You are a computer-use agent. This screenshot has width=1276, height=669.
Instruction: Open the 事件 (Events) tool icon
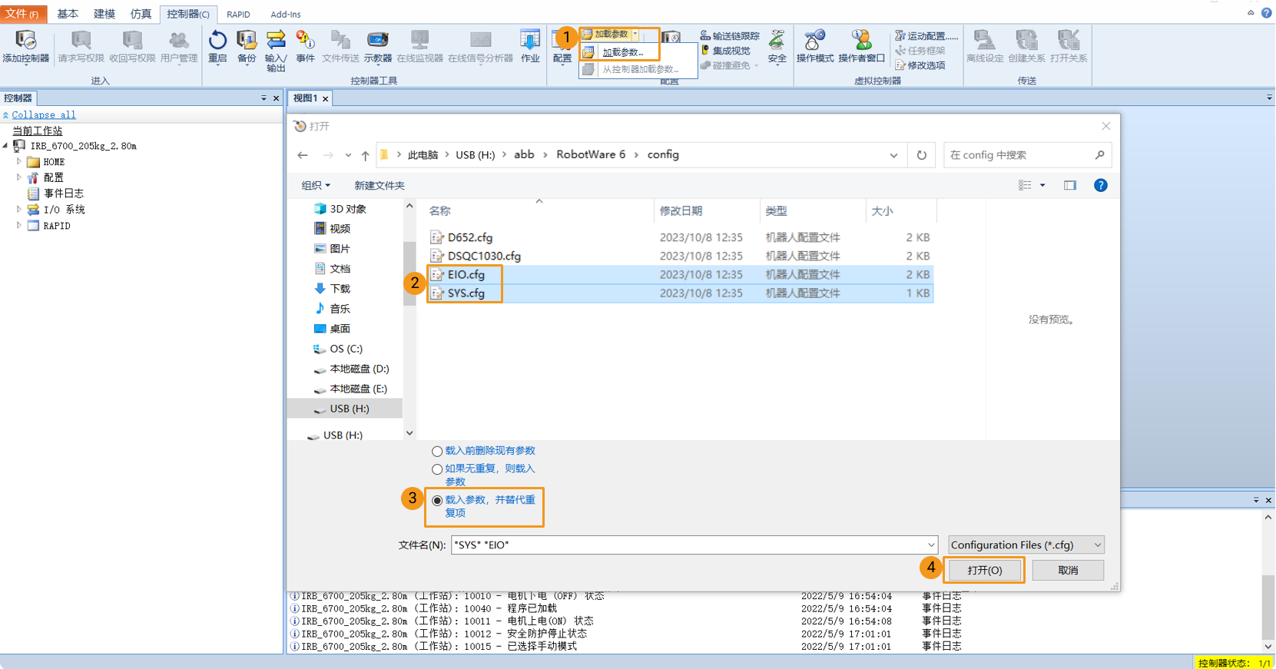(x=305, y=46)
